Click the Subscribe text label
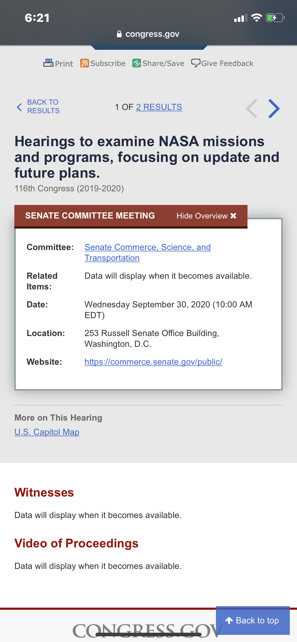This screenshot has height=642, width=297. coord(108,63)
